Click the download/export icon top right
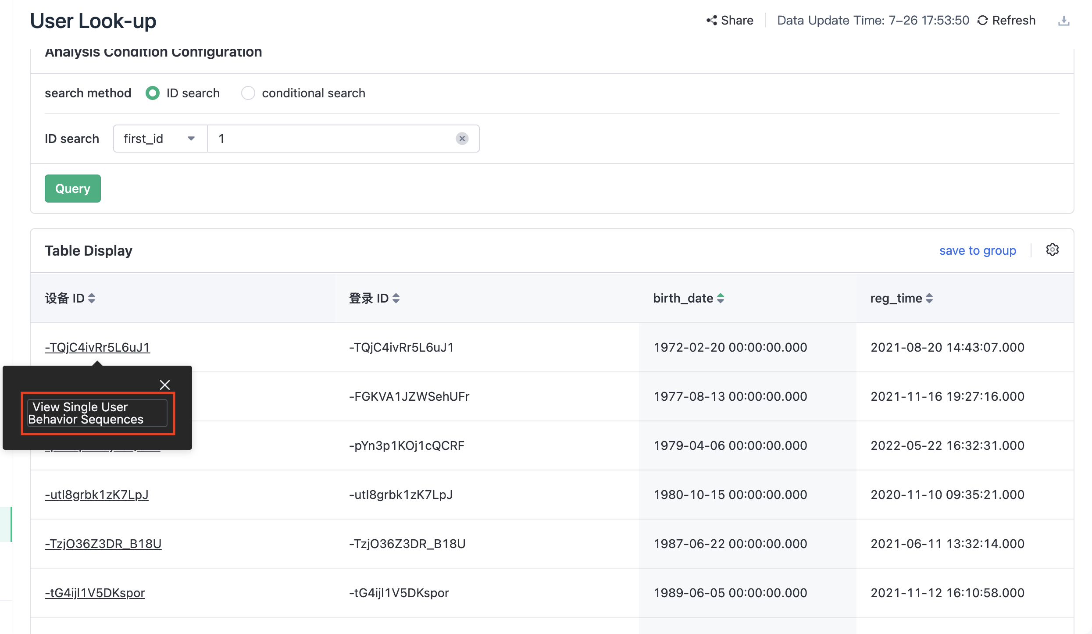1092x634 pixels. 1064,20
